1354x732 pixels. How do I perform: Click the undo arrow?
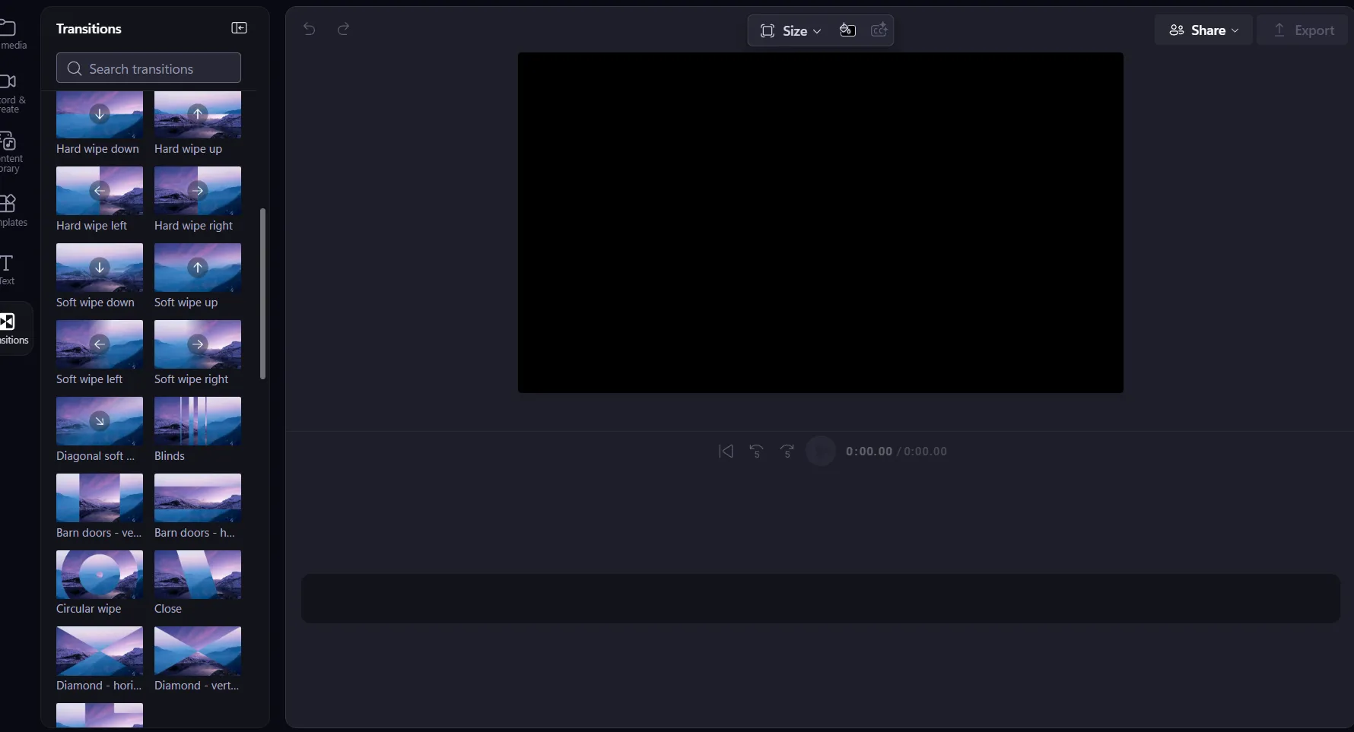309,29
